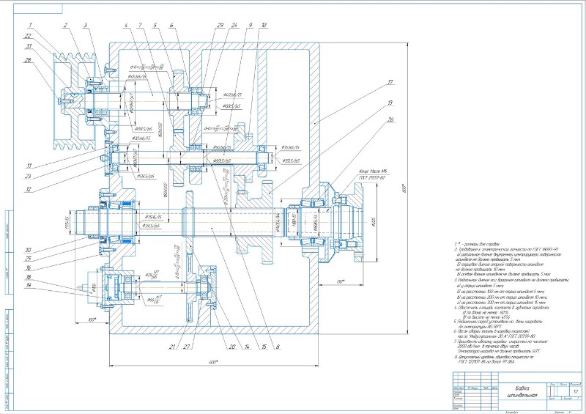Click part callout number 29
Screen dimensions: 586x414
[220, 26]
